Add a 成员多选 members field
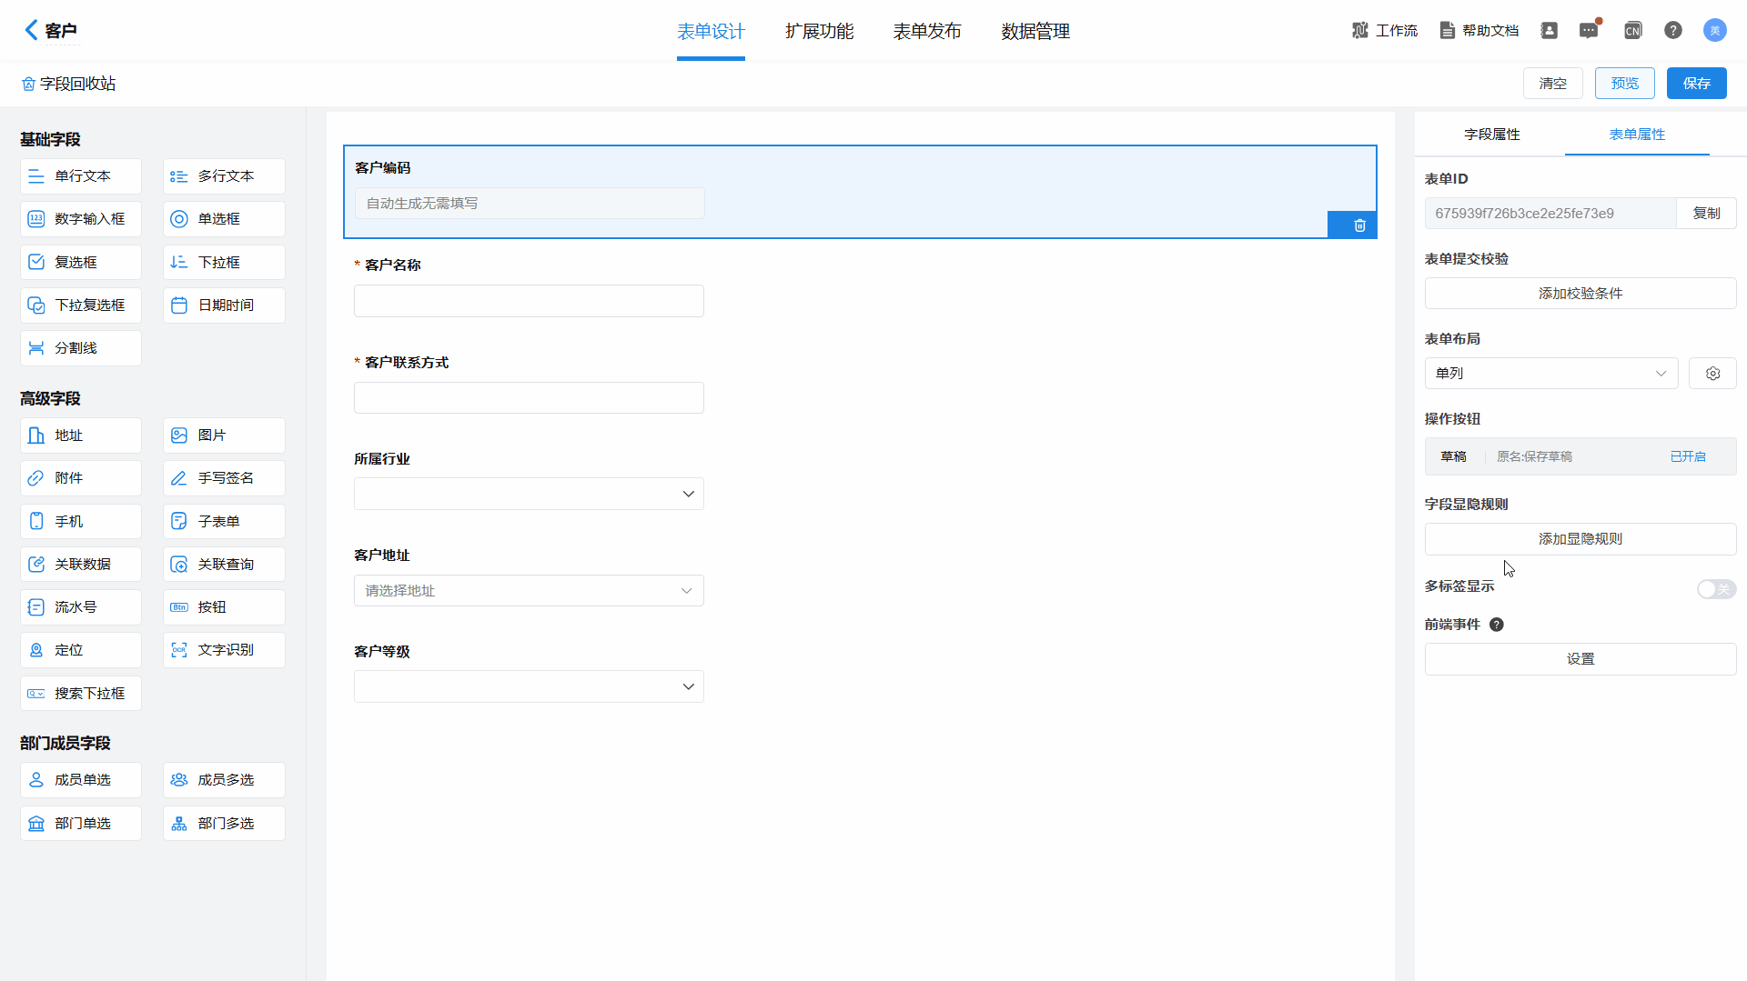The height and width of the screenshot is (981, 1747). tap(224, 780)
